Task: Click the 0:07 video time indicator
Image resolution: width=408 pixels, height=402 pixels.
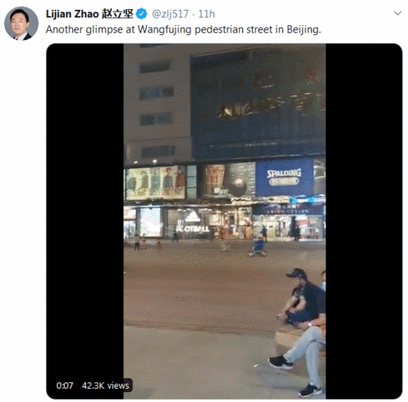Action: 64,386
